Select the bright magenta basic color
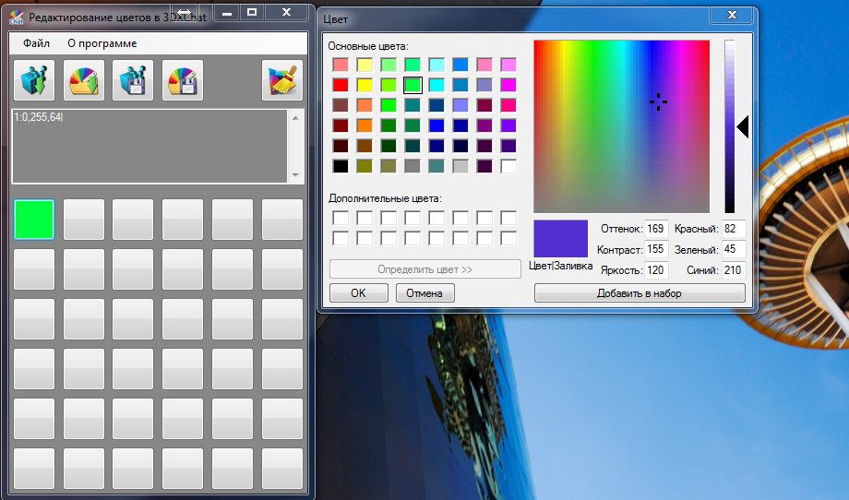This screenshot has width=849, height=500. 508,85
